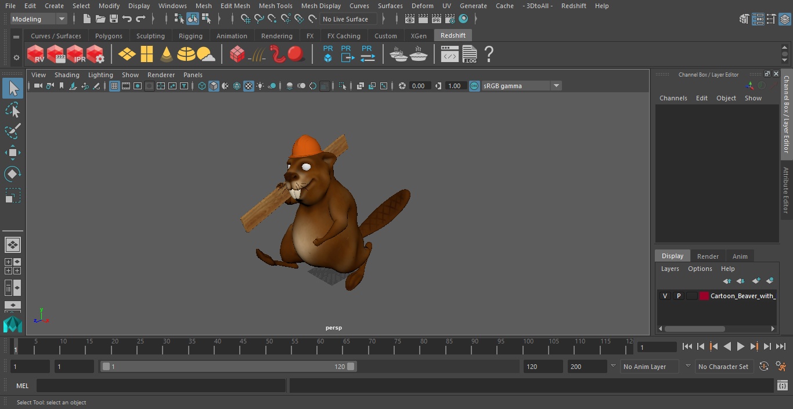Save the scene with floppy icon

[114, 19]
